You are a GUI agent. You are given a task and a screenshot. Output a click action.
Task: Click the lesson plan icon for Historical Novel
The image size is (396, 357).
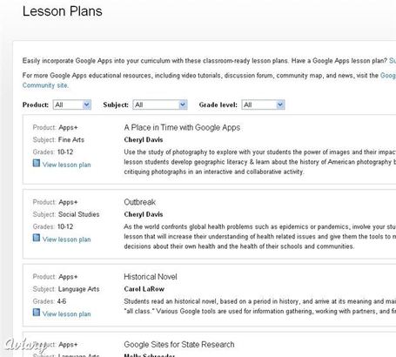(x=37, y=313)
